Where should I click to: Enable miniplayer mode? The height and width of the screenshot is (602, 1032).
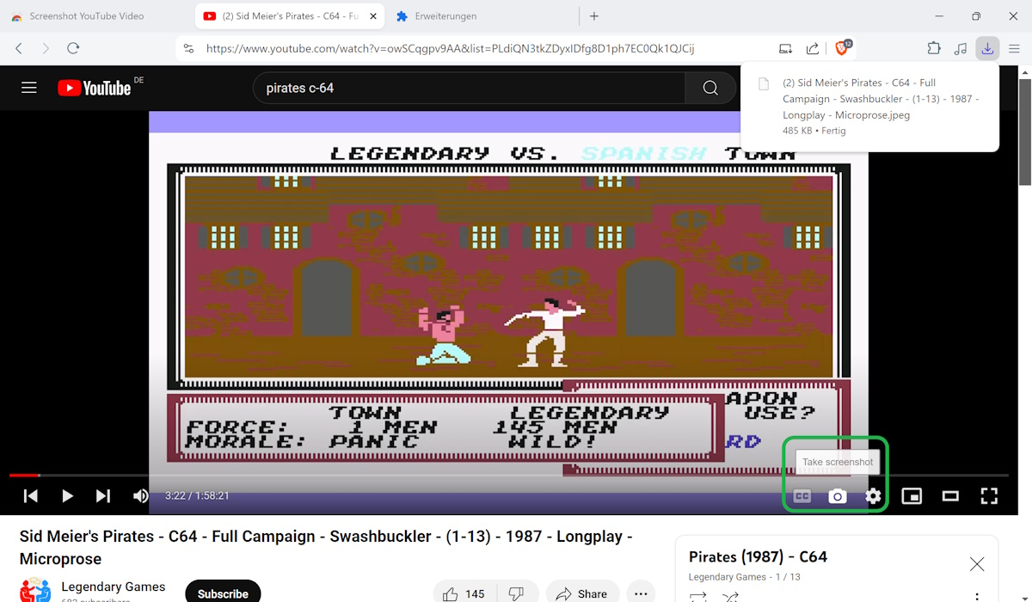coord(912,496)
